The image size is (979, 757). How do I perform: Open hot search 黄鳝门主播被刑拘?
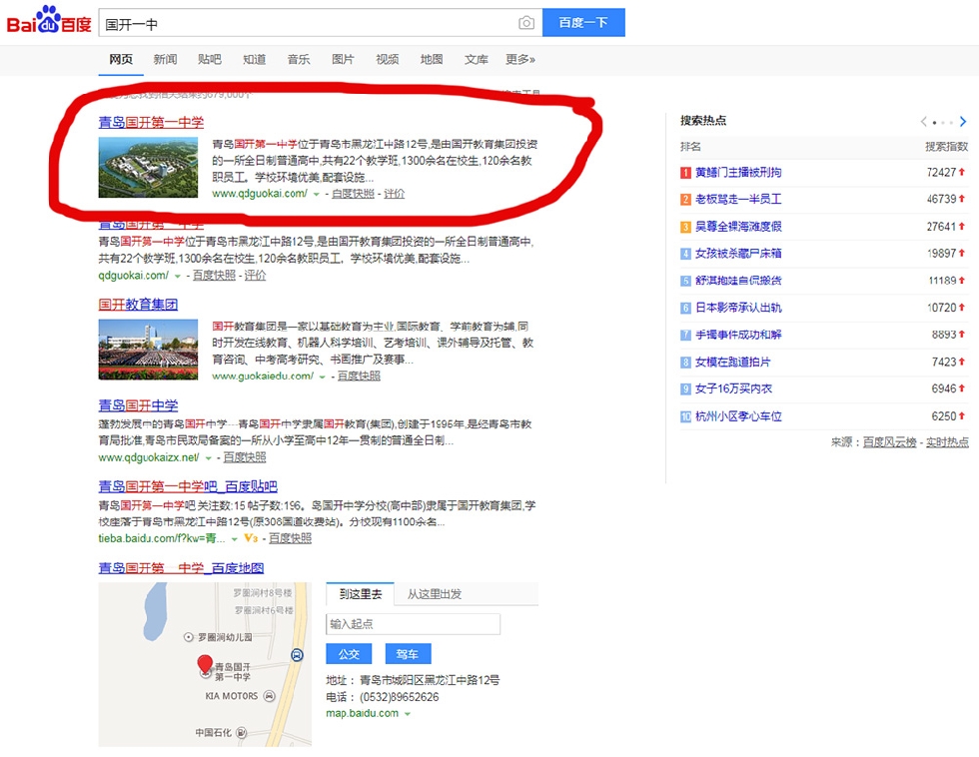pyautogui.click(x=738, y=173)
